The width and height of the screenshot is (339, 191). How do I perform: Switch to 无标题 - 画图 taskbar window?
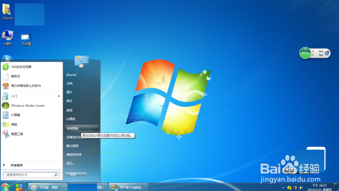[48, 187]
